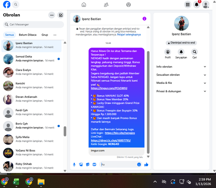The image size is (216, 188).
Task: Expand Sesuaikan obrolan section
Action: 181,75
